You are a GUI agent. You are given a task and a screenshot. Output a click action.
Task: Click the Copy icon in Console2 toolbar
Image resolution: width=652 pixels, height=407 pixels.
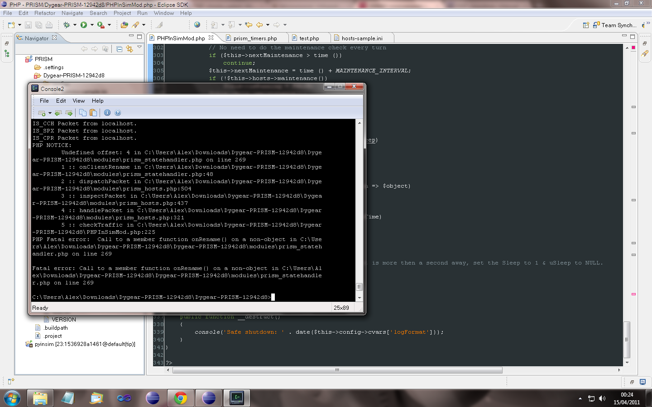pos(83,113)
